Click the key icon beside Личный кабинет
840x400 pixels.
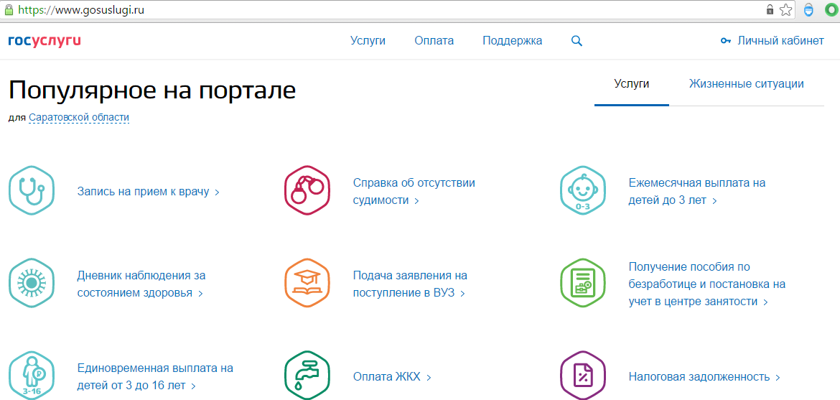pyautogui.click(x=726, y=41)
